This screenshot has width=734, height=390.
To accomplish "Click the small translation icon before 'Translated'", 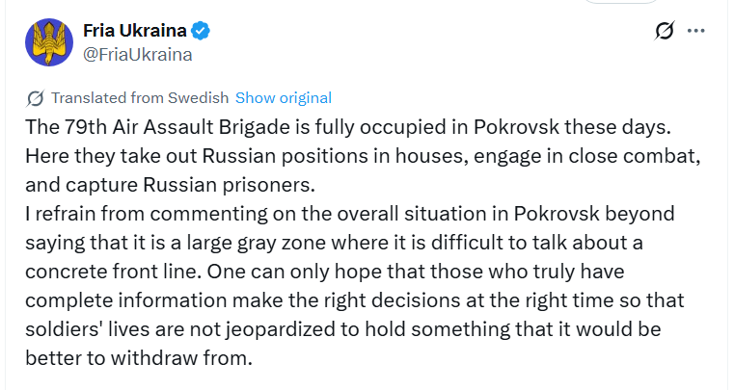I will (36, 97).
